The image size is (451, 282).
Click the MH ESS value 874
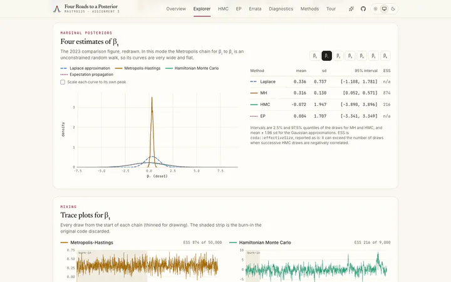coord(386,93)
